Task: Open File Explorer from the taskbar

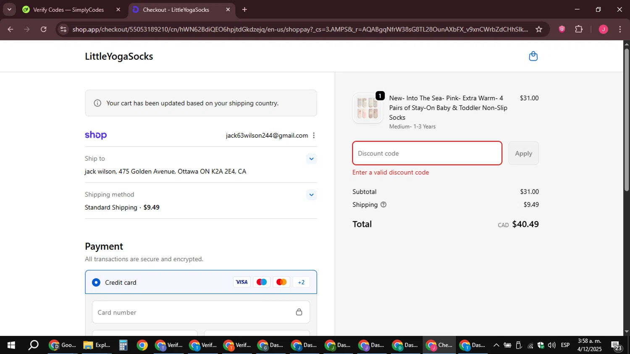Action: [97, 345]
